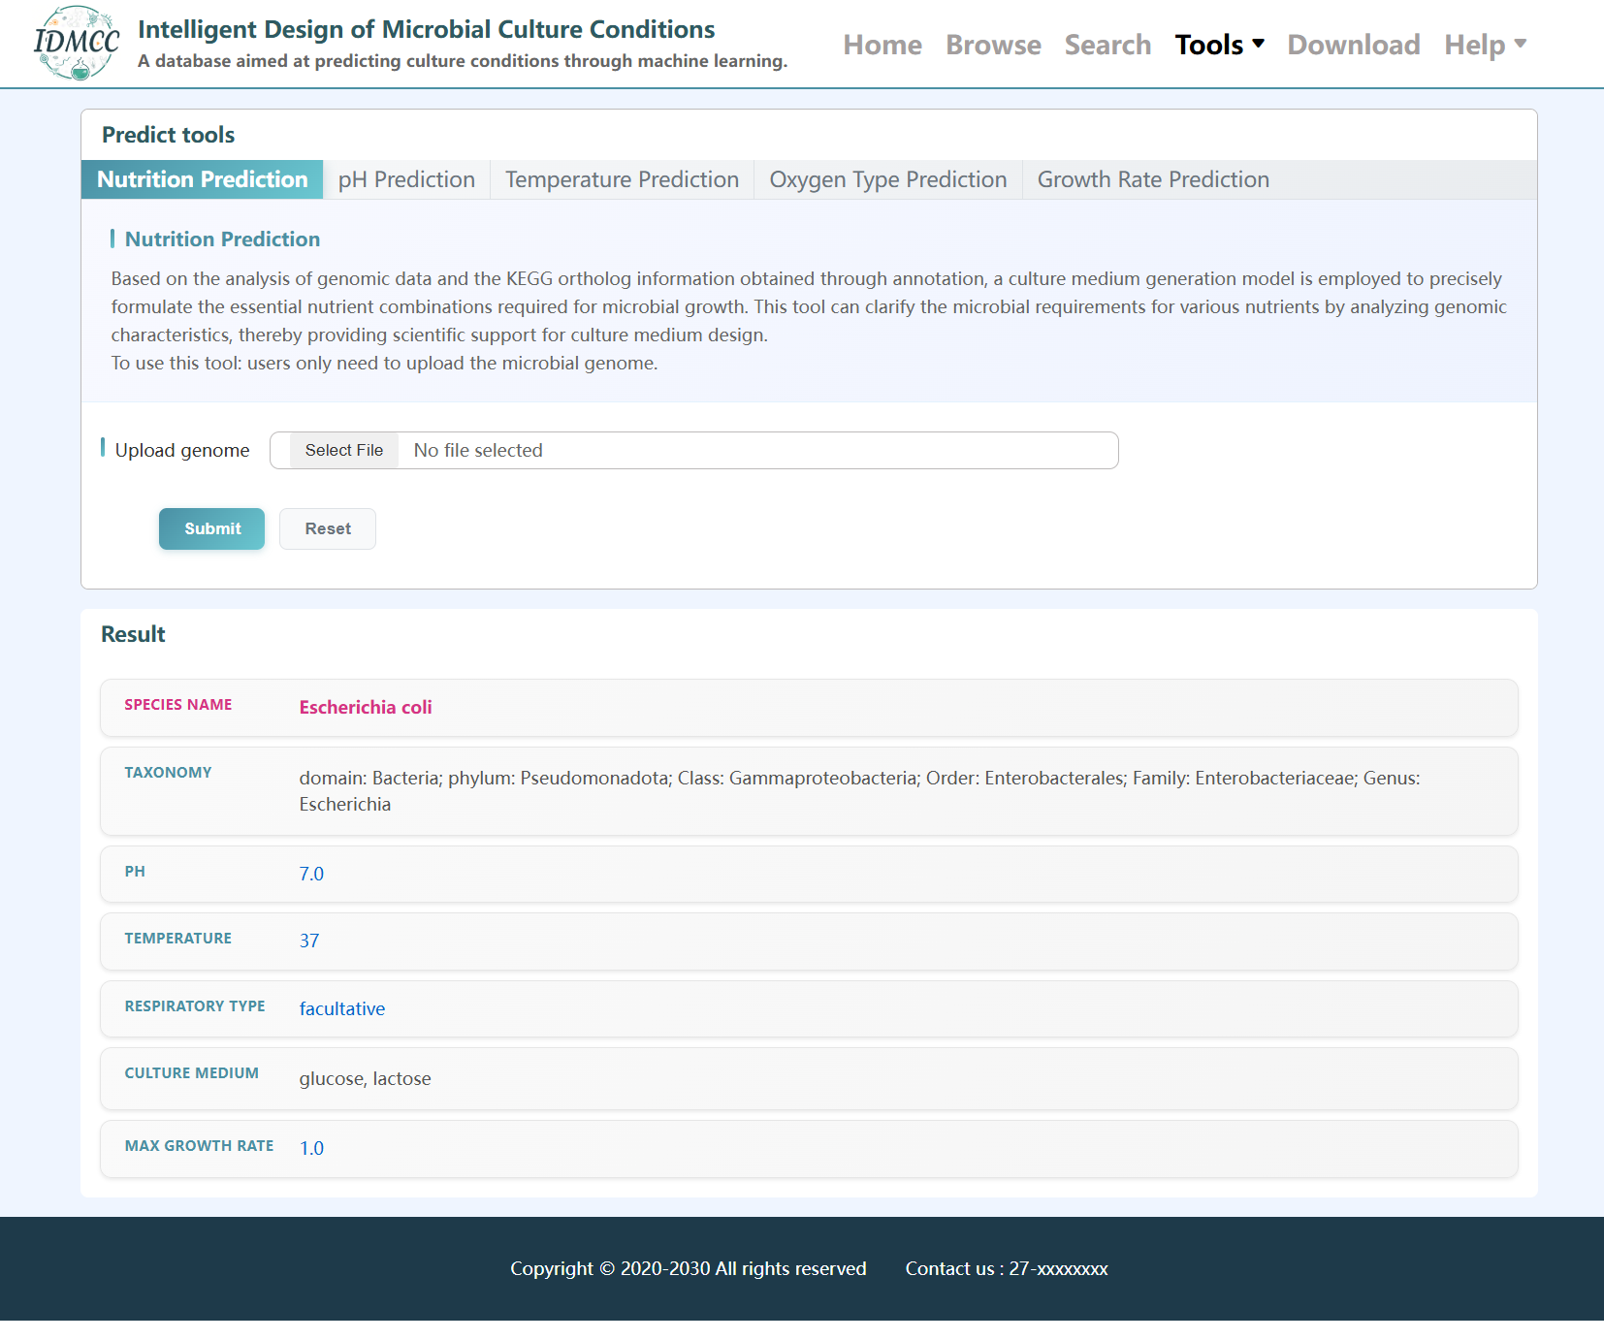
Task: Click the Select File button
Action: (x=344, y=450)
